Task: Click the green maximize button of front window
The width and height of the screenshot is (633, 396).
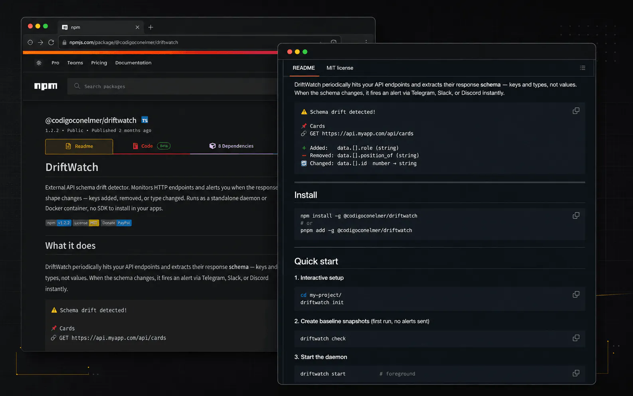Action: click(x=305, y=52)
